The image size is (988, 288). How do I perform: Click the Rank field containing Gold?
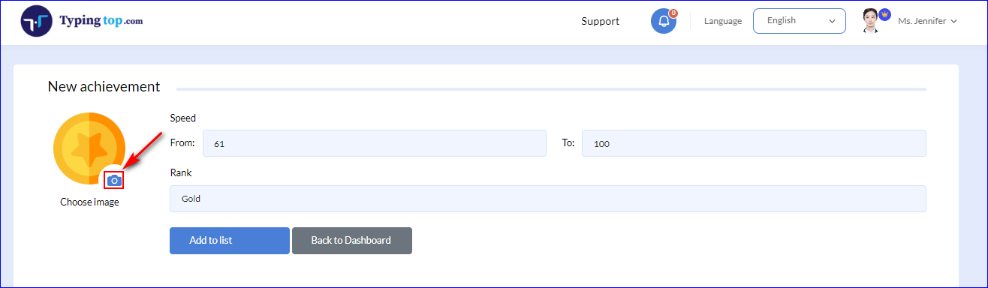[x=548, y=199]
